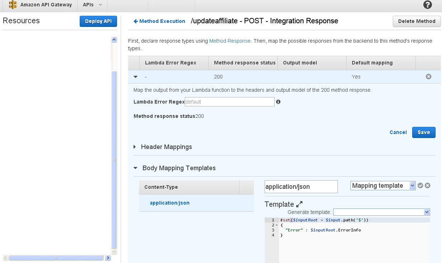
Task: Open the Generate template dropdown
Action: tap(382, 212)
